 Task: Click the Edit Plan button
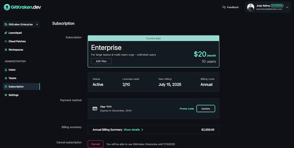point(101,61)
